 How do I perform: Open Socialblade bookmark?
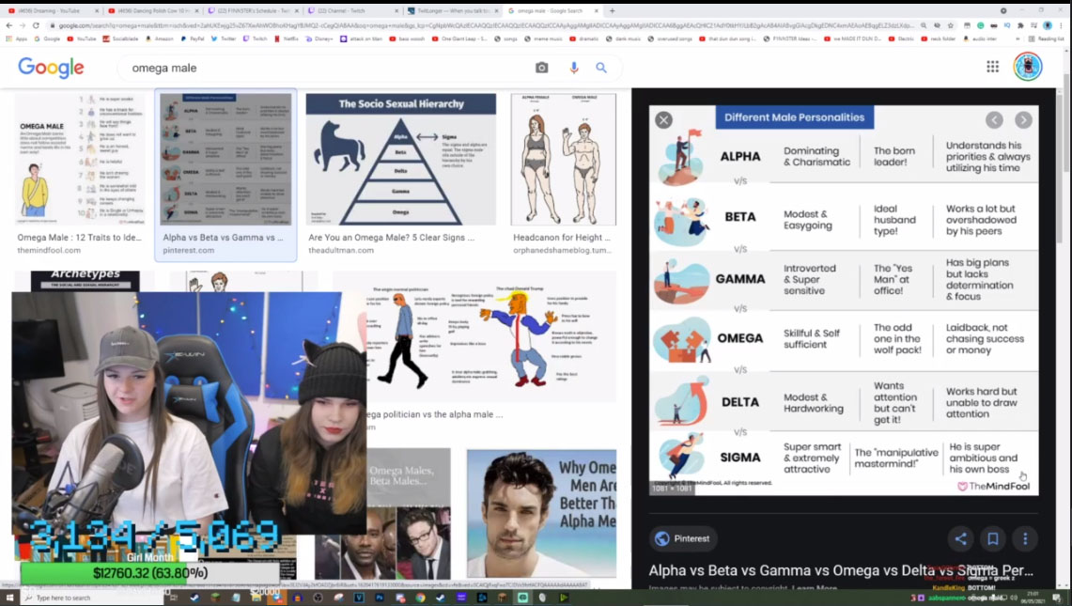pos(120,39)
